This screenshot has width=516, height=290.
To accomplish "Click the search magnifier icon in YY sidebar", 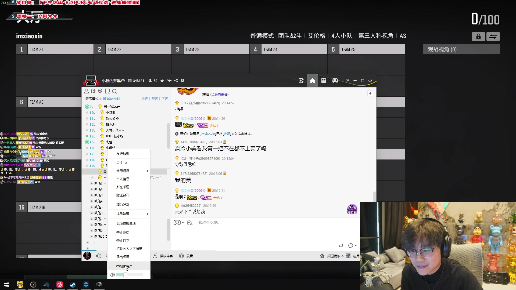I will coord(114,91).
